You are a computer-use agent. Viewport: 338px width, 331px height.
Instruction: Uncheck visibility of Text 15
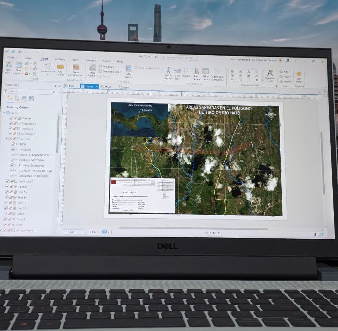coord(7,192)
